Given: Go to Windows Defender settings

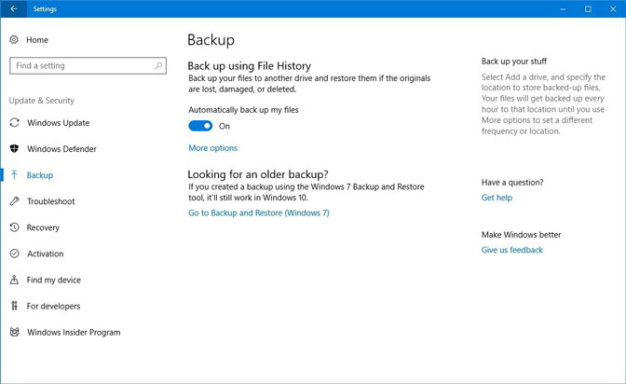Looking at the screenshot, I should (61, 148).
